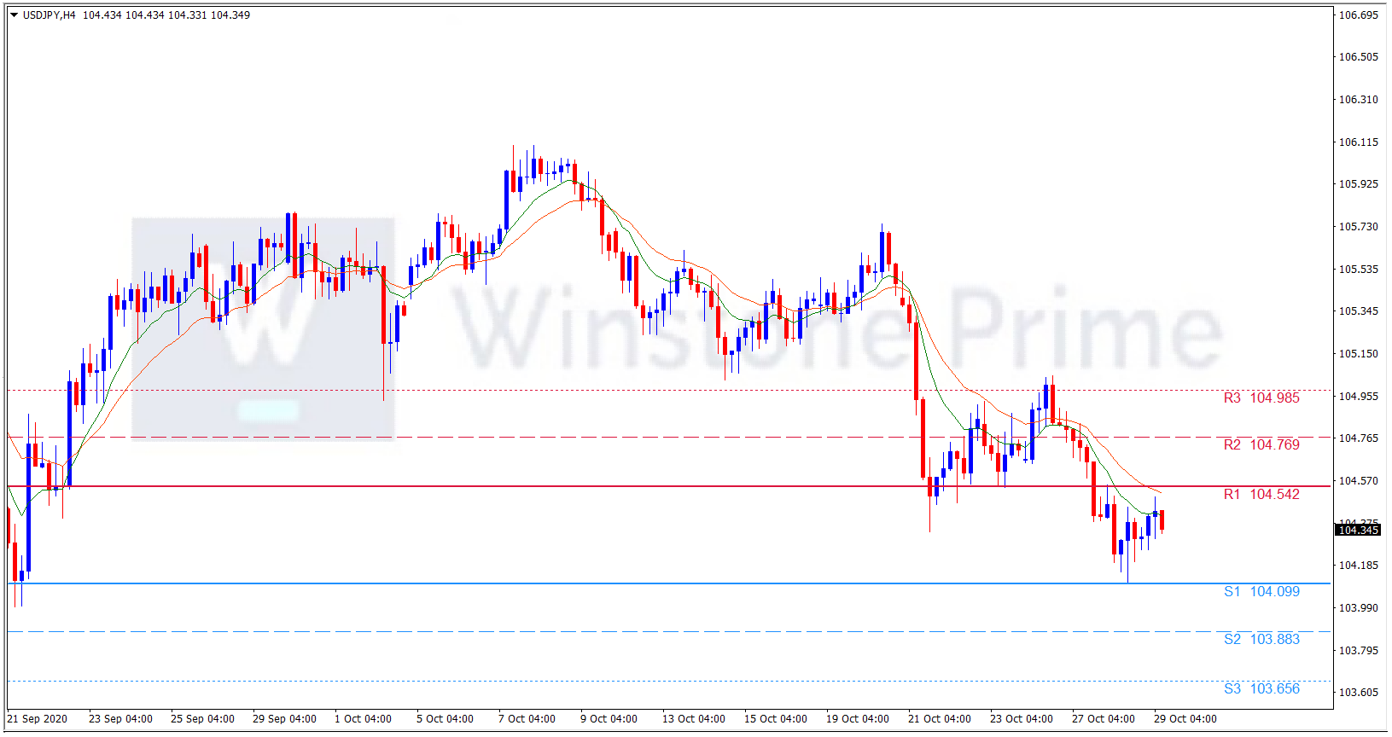Click the 106.695 price scale label
Image resolution: width=1392 pixels, height=737 pixels.
[x=1358, y=15]
